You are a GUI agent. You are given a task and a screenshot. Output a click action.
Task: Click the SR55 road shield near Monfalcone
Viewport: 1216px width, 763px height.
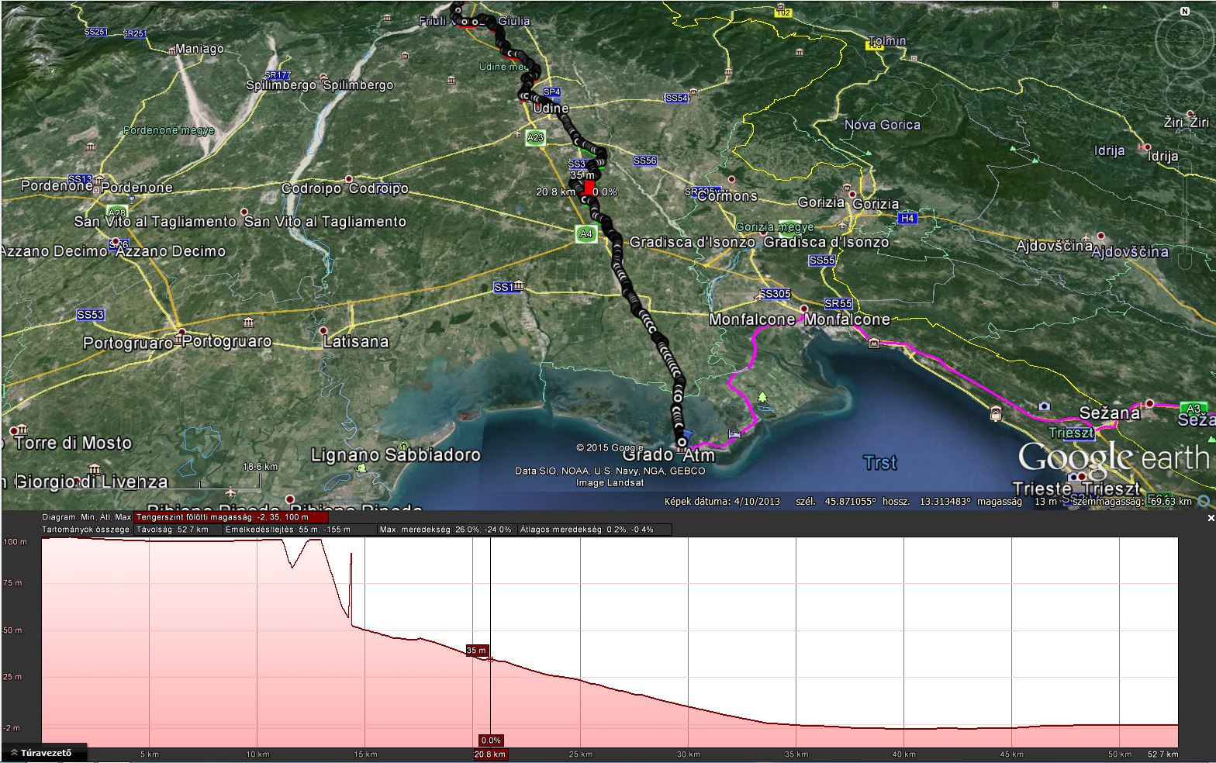click(x=838, y=304)
